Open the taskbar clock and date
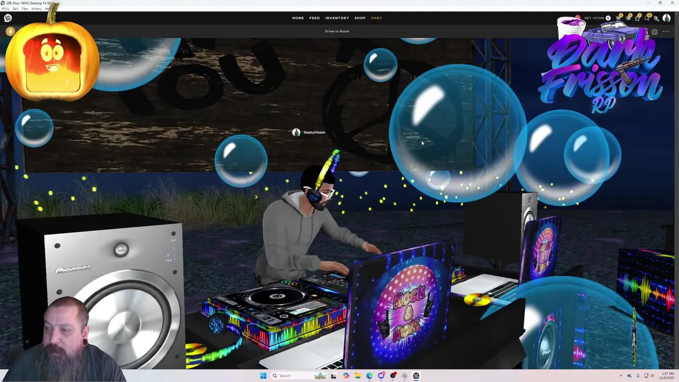The width and height of the screenshot is (679, 382). tap(667, 376)
